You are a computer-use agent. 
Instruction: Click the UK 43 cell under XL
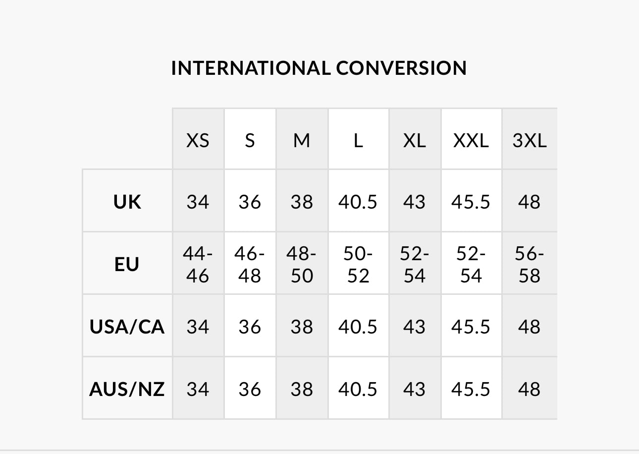[415, 202]
